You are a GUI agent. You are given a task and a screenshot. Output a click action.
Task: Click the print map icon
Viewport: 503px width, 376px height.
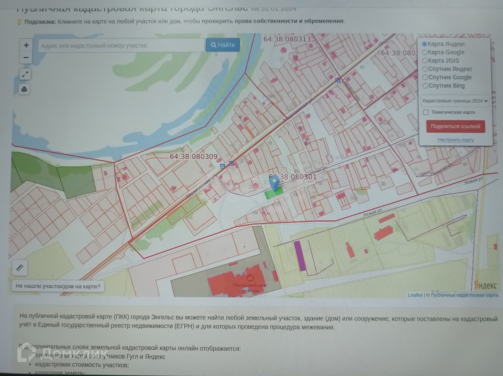24,90
